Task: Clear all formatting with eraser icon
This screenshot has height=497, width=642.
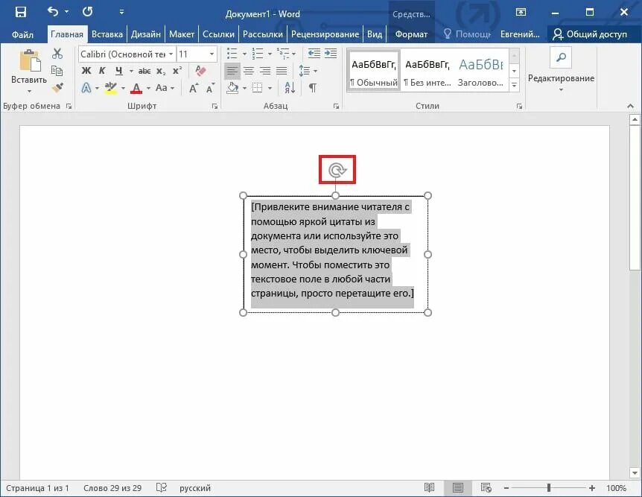Action: [200, 71]
